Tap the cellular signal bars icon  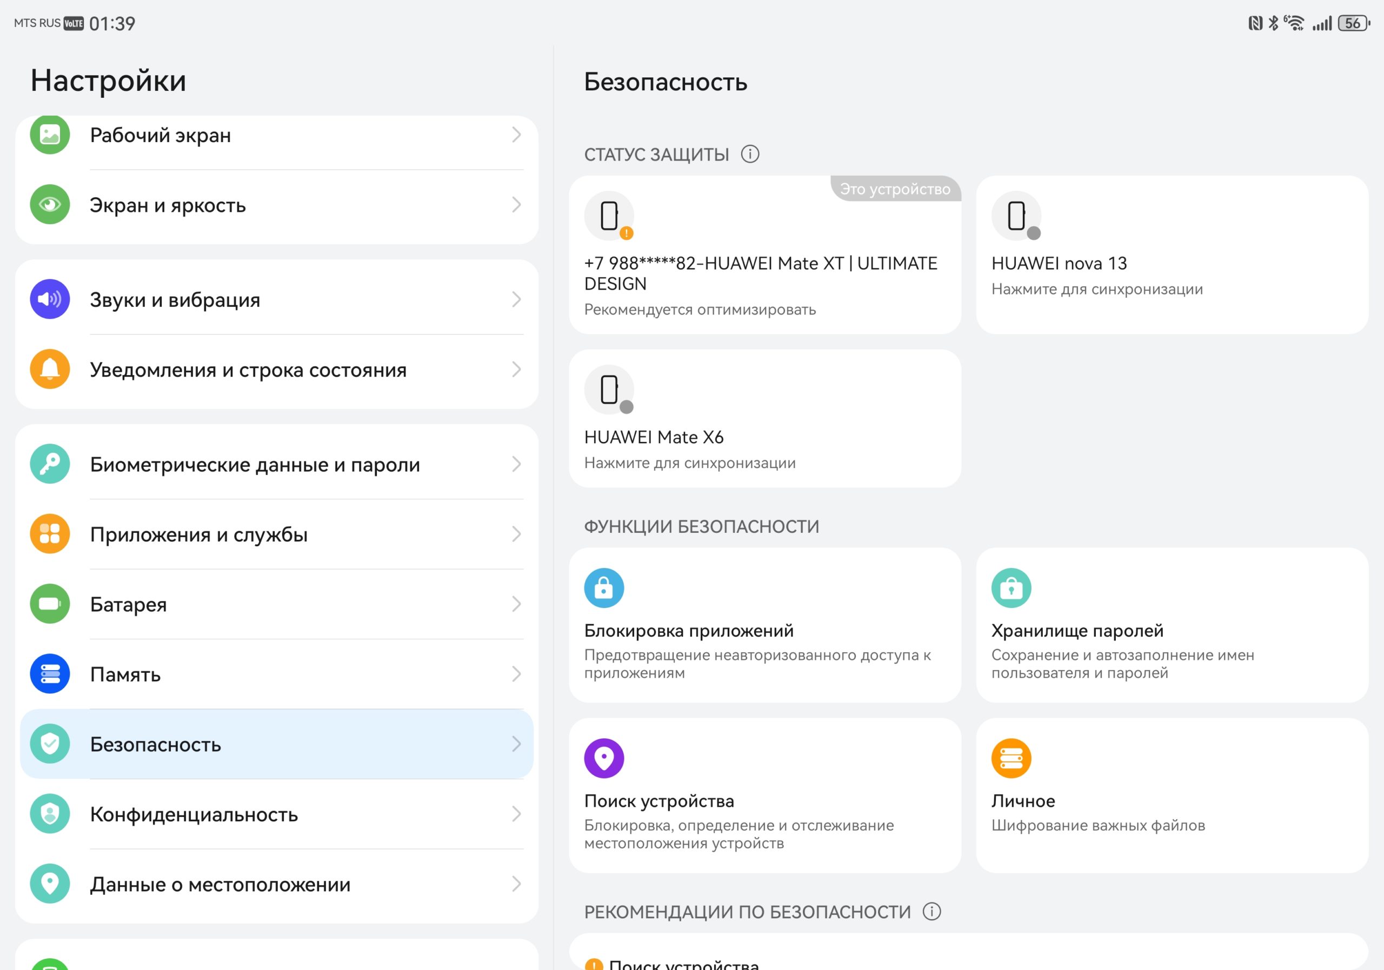pos(1322,23)
